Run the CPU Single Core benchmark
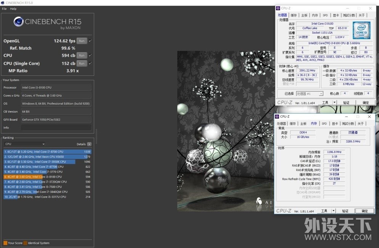This screenshot has width=379, height=248. point(82,64)
